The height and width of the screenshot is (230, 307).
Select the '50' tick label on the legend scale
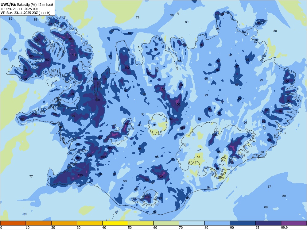(x=130, y=228)
